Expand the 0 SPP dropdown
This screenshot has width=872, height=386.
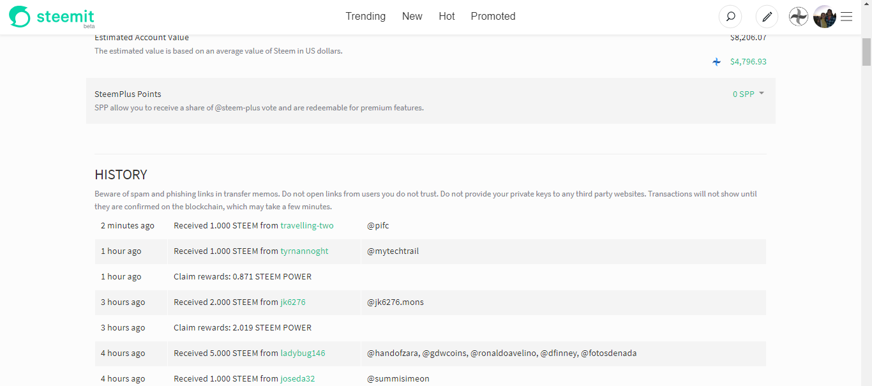point(748,94)
